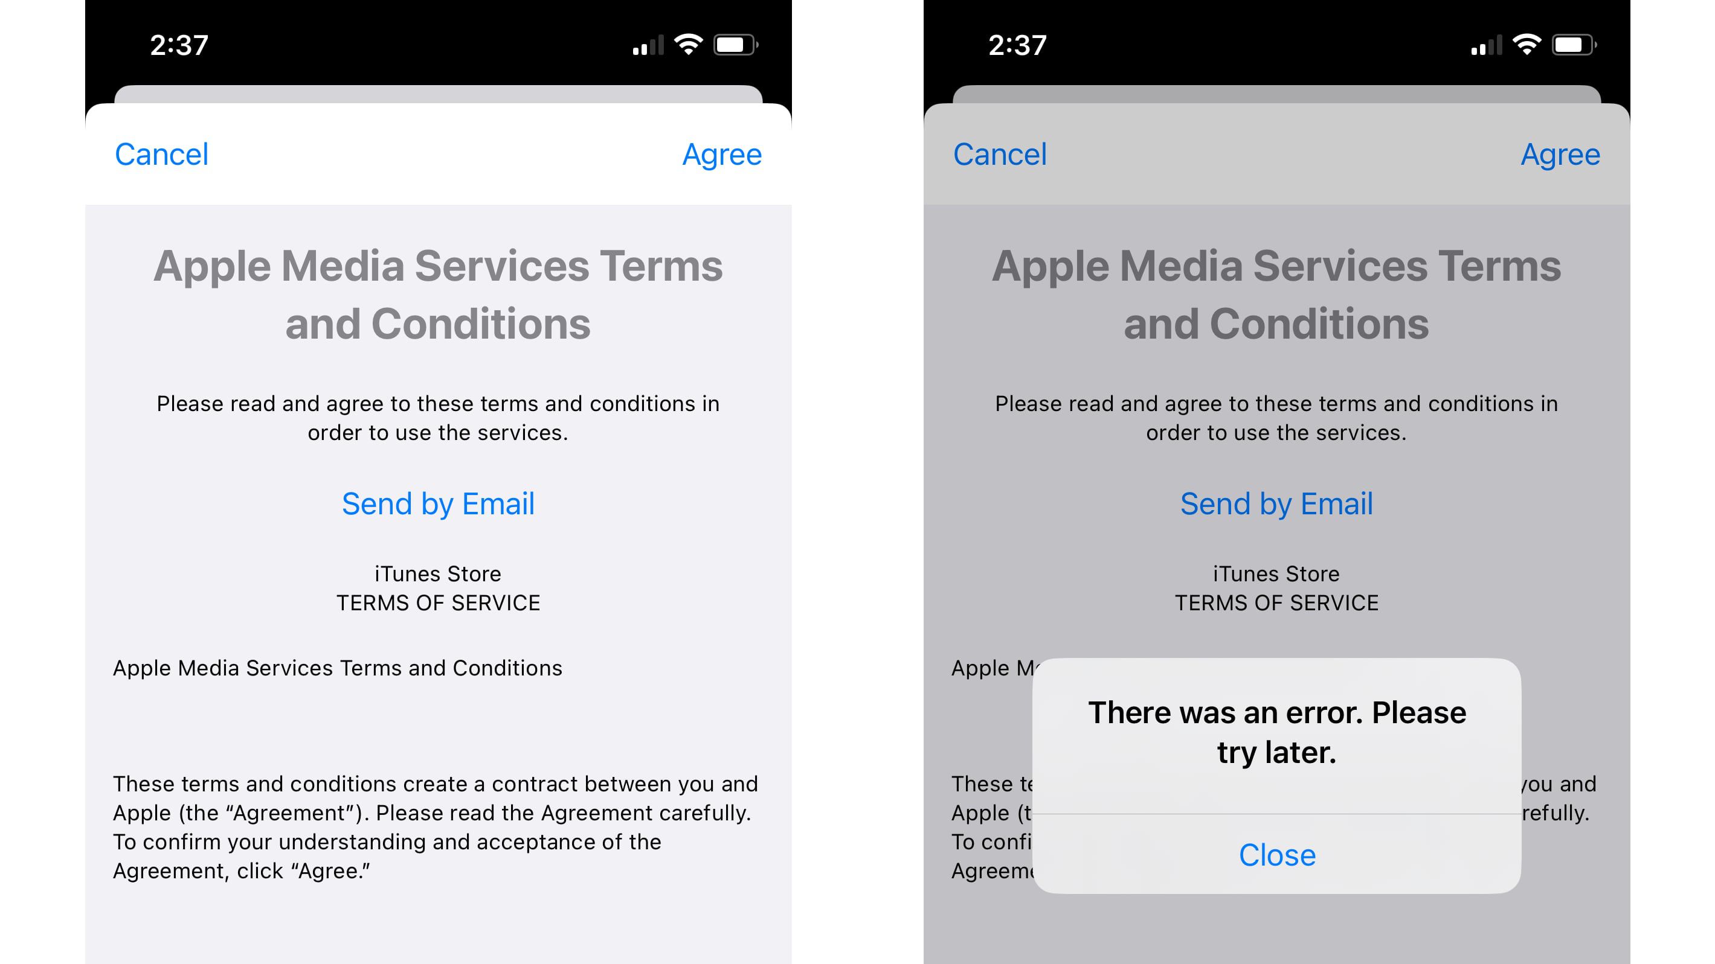Screen dimensions: 1715x964
Task: Tap the Send by Email link left screen
Action: [437, 504]
